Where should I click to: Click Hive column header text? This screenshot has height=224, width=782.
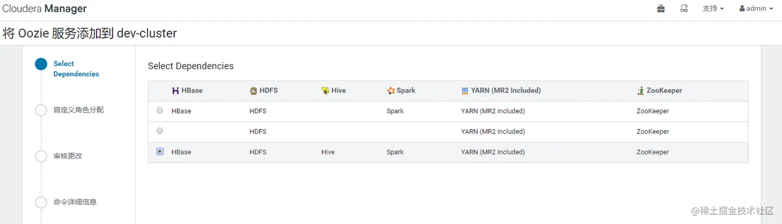click(x=339, y=90)
